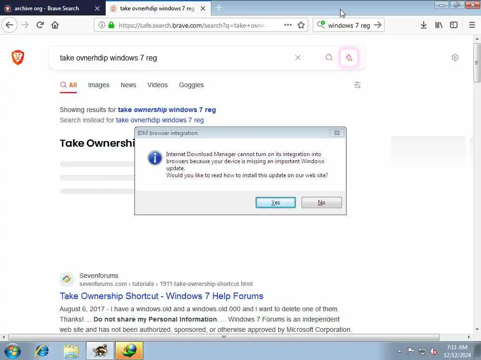Switch to News results
This screenshot has width=481, height=360.
coord(128,85)
